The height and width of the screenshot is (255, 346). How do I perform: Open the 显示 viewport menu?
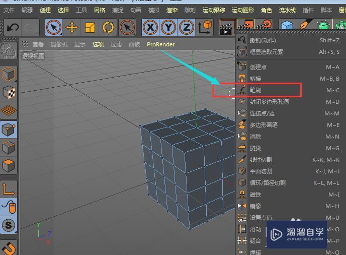pyautogui.click(x=80, y=44)
